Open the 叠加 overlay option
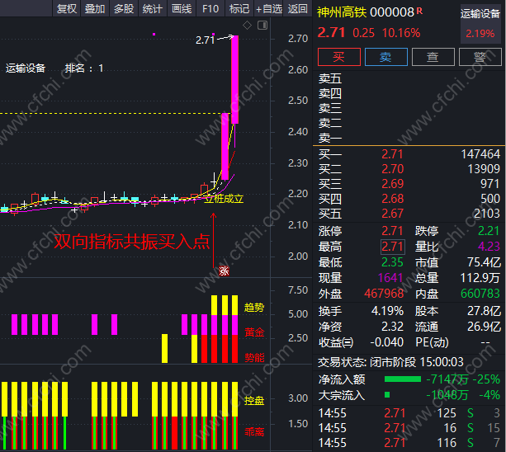The width and height of the screenshot is (506, 452). pyautogui.click(x=95, y=8)
